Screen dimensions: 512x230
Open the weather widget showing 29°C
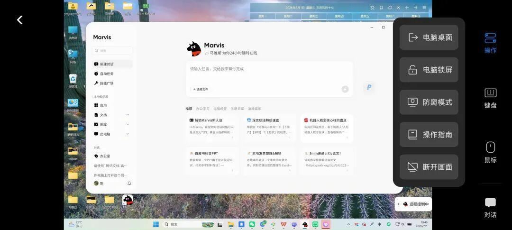coord(75,224)
